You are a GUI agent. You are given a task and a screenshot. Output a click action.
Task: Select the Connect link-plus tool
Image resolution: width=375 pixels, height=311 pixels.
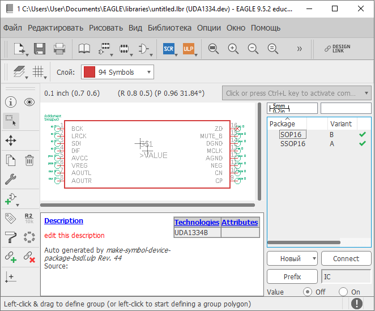(11, 257)
